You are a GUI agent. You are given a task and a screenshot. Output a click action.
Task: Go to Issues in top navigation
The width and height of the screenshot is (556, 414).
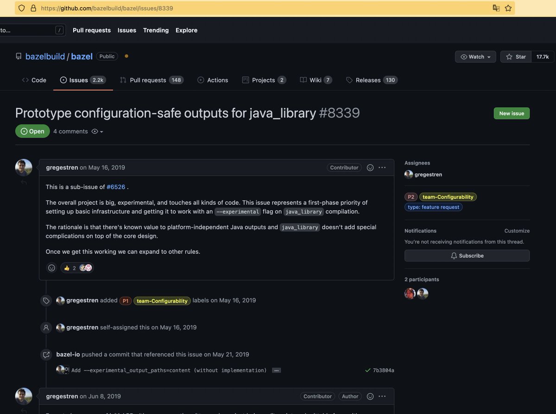[127, 30]
